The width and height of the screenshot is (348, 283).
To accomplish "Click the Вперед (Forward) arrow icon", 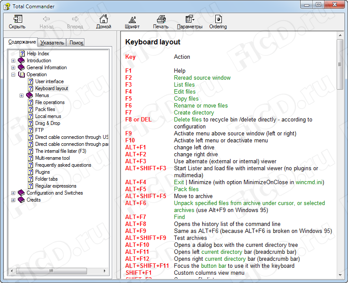I will click(75, 19).
